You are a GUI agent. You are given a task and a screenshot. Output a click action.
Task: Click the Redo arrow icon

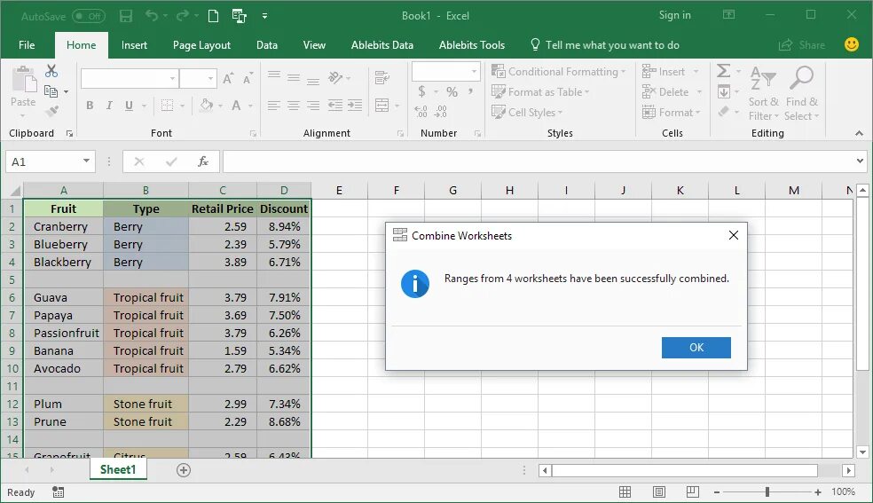click(x=182, y=16)
